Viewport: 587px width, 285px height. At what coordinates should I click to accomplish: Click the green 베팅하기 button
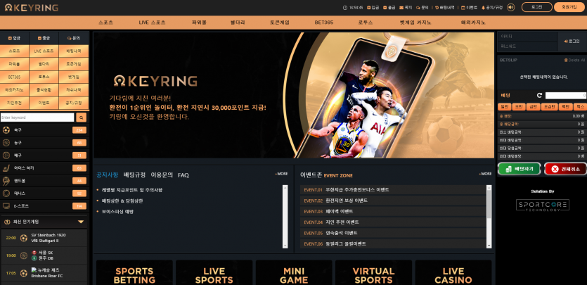[520, 169]
